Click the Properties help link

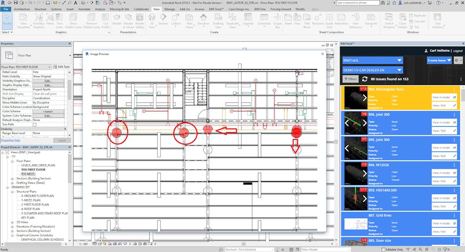pyautogui.click(x=10, y=140)
